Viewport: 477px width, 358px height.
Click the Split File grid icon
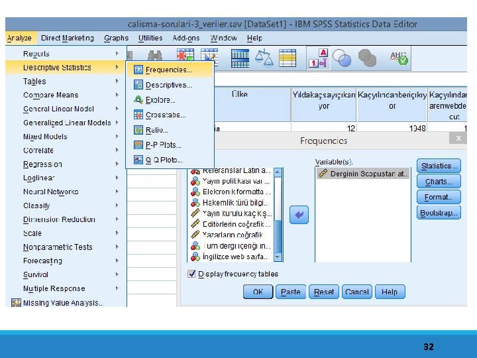point(240,58)
